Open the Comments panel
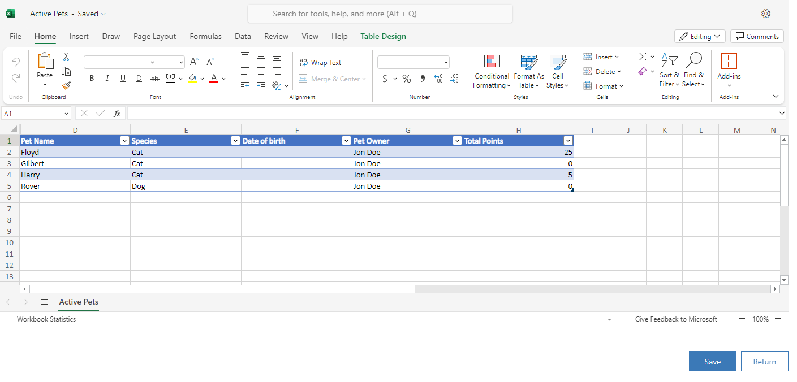797x382 pixels. [x=757, y=36]
